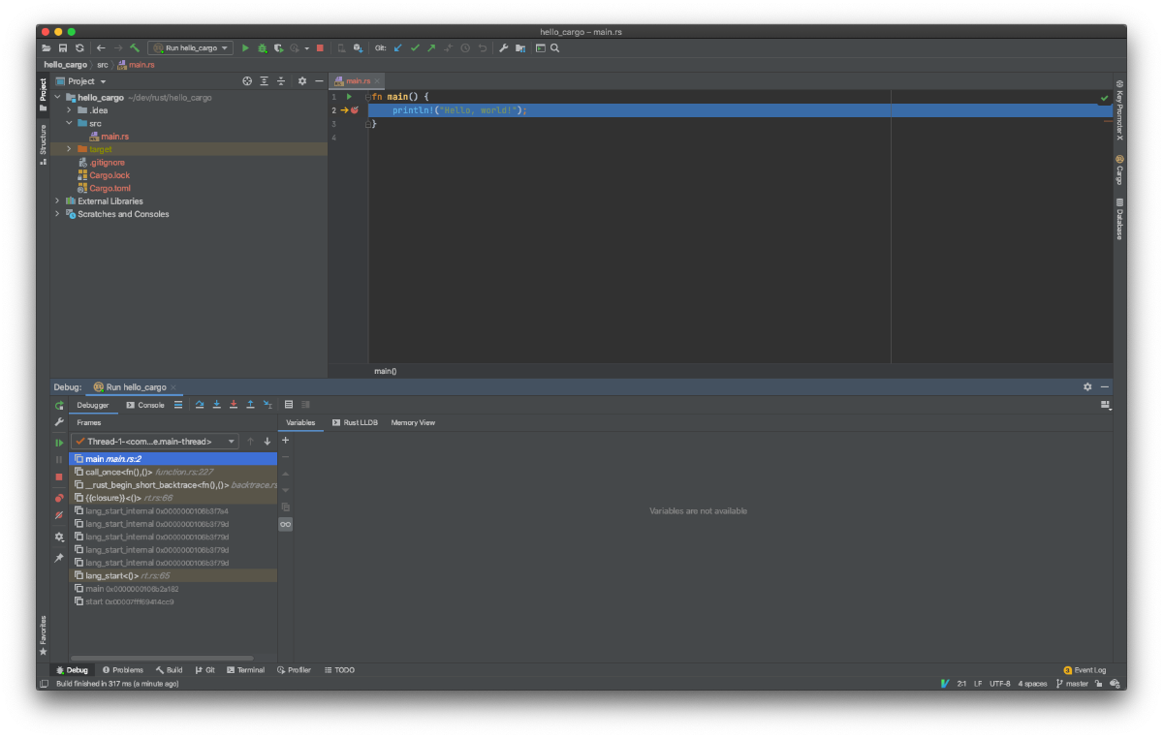
Task: Open Settings via wrench icon in toolbar
Action: 504,47
